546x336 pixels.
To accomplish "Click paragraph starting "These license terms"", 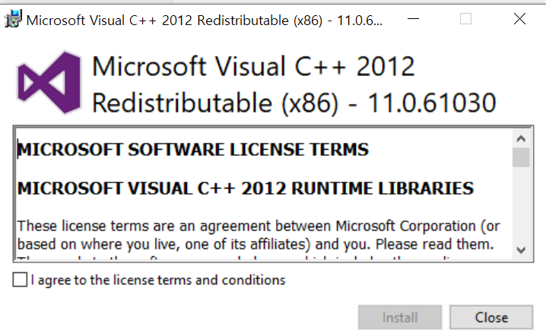I will point(251,236).
